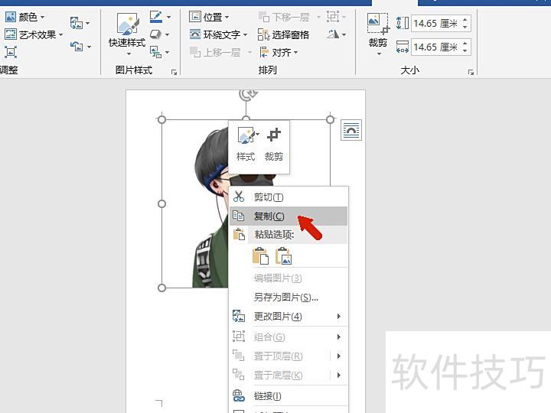
Task: Open the 位置 position dropdown
Action: click(x=209, y=17)
